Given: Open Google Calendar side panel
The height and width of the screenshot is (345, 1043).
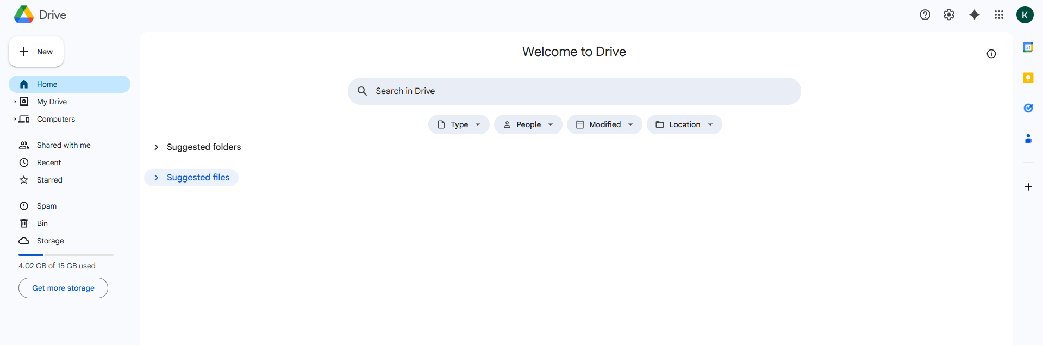Looking at the screenshot, I should (1028, 47).
